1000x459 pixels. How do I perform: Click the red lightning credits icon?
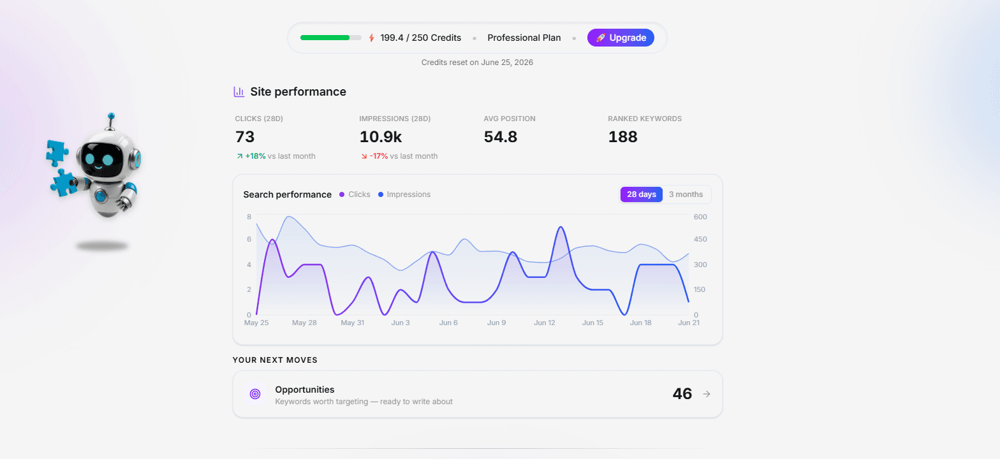click(372, 38)
